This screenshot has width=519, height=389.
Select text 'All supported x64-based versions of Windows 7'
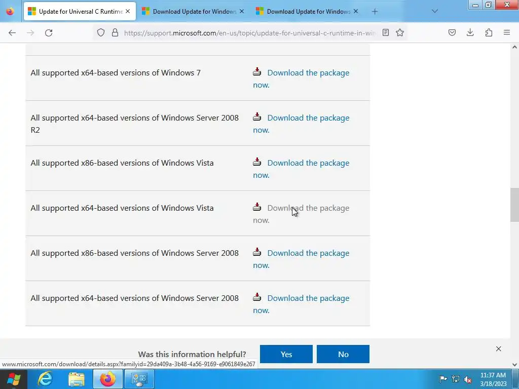[x=116, y=73]
